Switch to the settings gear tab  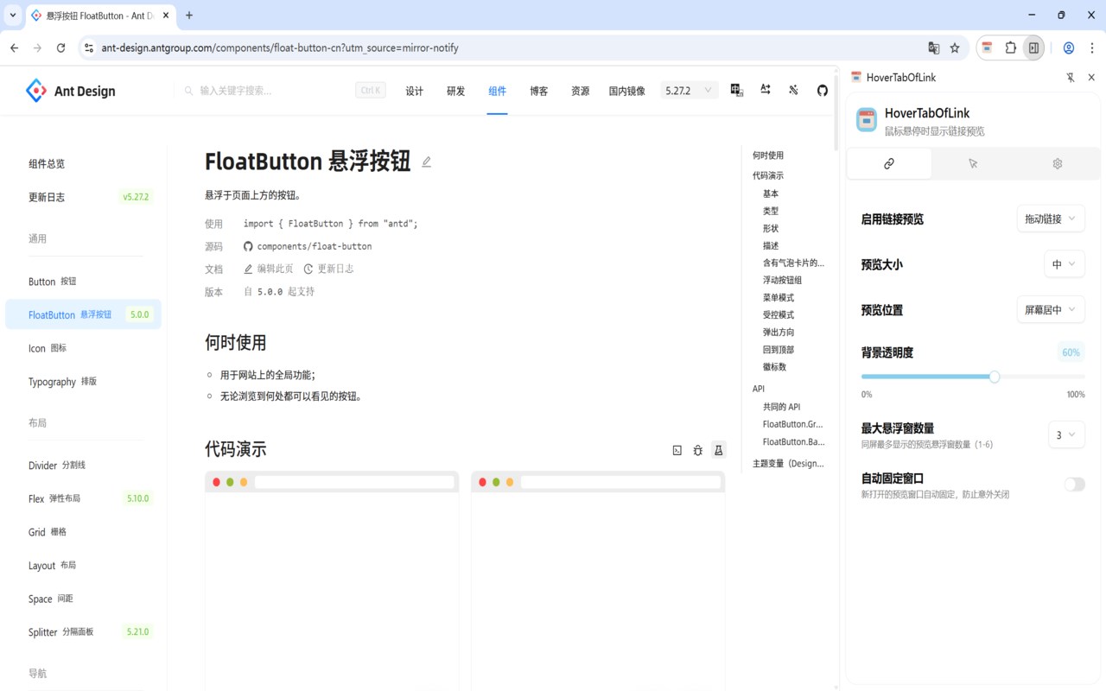click(1057, 163)
